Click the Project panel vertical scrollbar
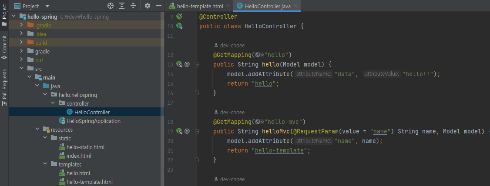The image size is (490, 186). pos(162,99)
